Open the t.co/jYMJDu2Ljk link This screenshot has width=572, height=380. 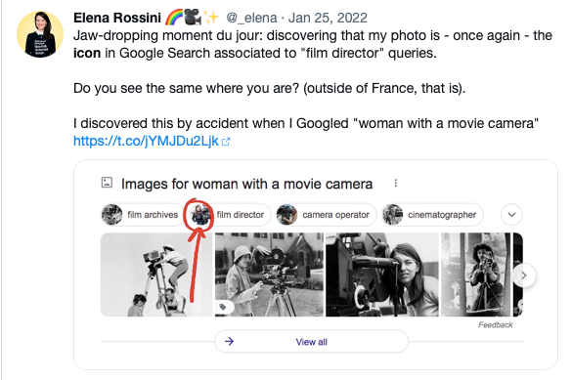point(146,141)
